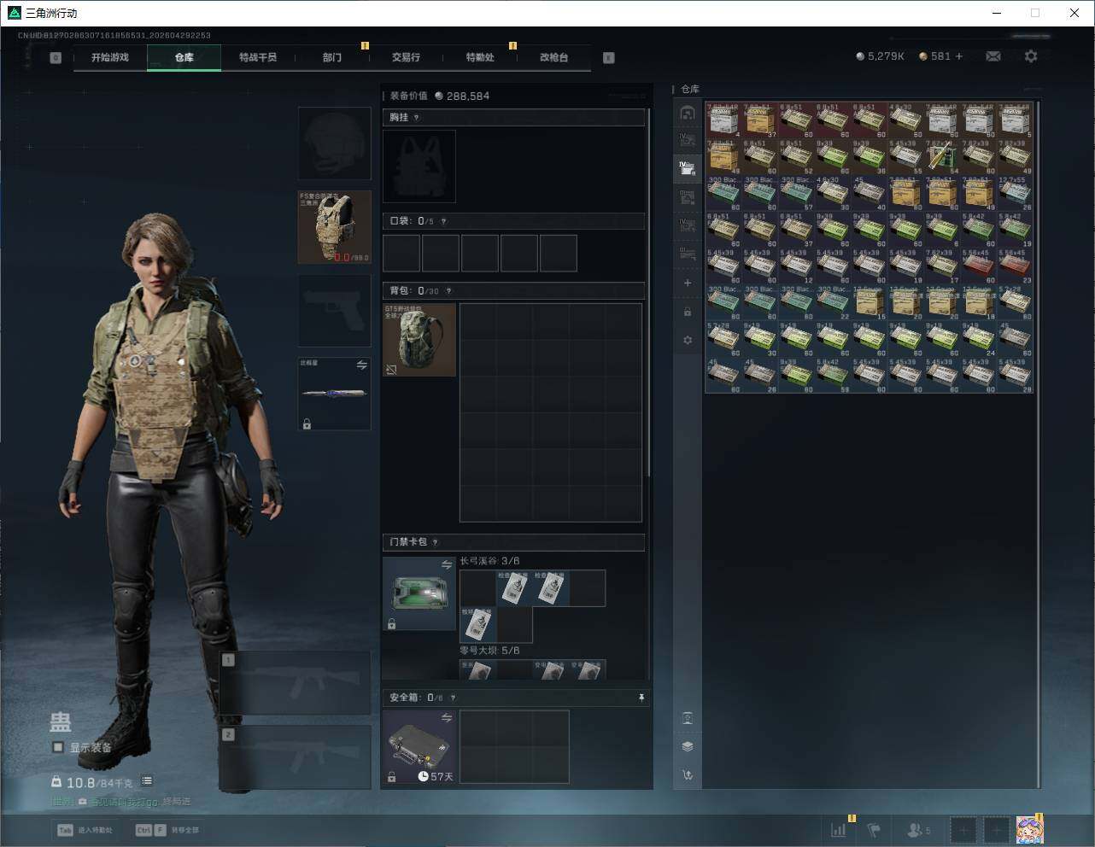Click the 零号大坝: 5/6 label
Screen dimensions: 1095x847
point(489,651)
